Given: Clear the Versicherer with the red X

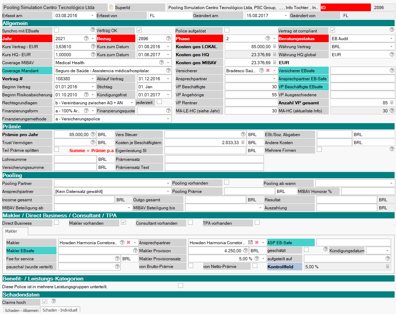Looking at the screenshot, I should [x=268, y=70].
